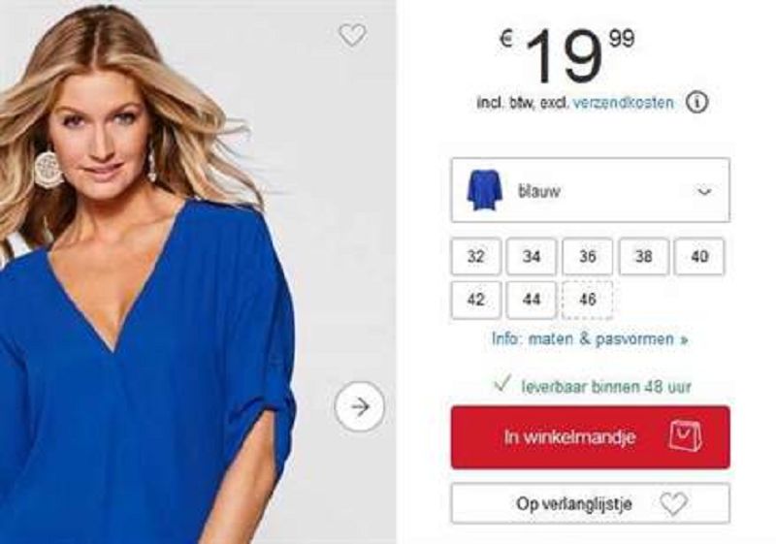Select size 32

(x=475, y=256)
